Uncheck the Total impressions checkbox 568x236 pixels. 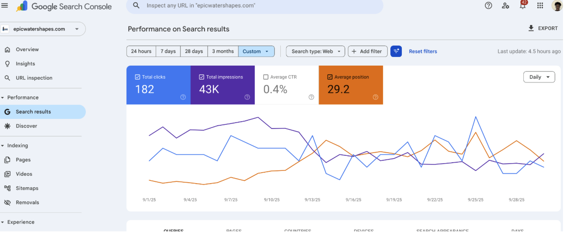202,77
